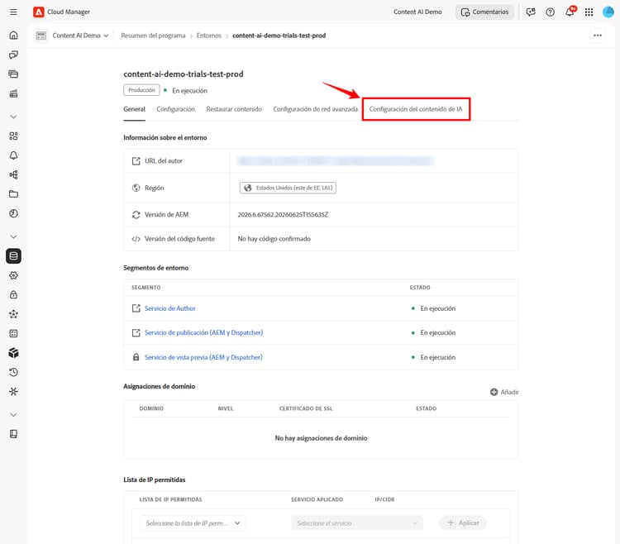
Task: Open the feedback chat icon in top bar
Action: [531, 12]
